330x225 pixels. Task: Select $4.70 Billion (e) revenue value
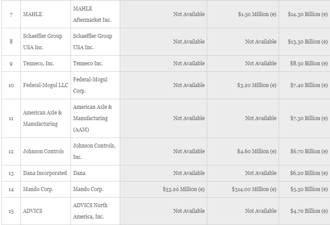(x=309, y=211)
